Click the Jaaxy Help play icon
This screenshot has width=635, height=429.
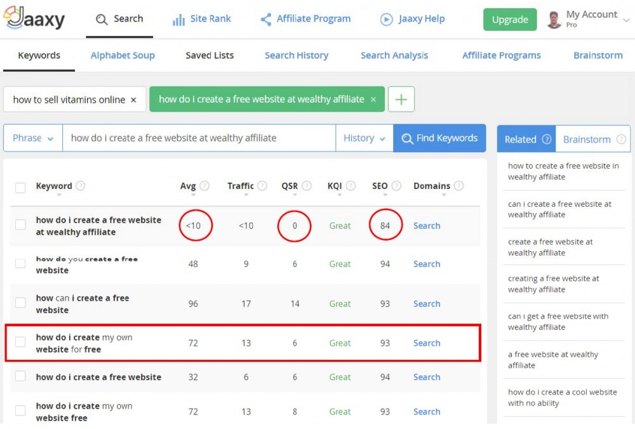pos(386,20)
